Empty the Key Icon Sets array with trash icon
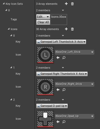 [x=72, y=4]
